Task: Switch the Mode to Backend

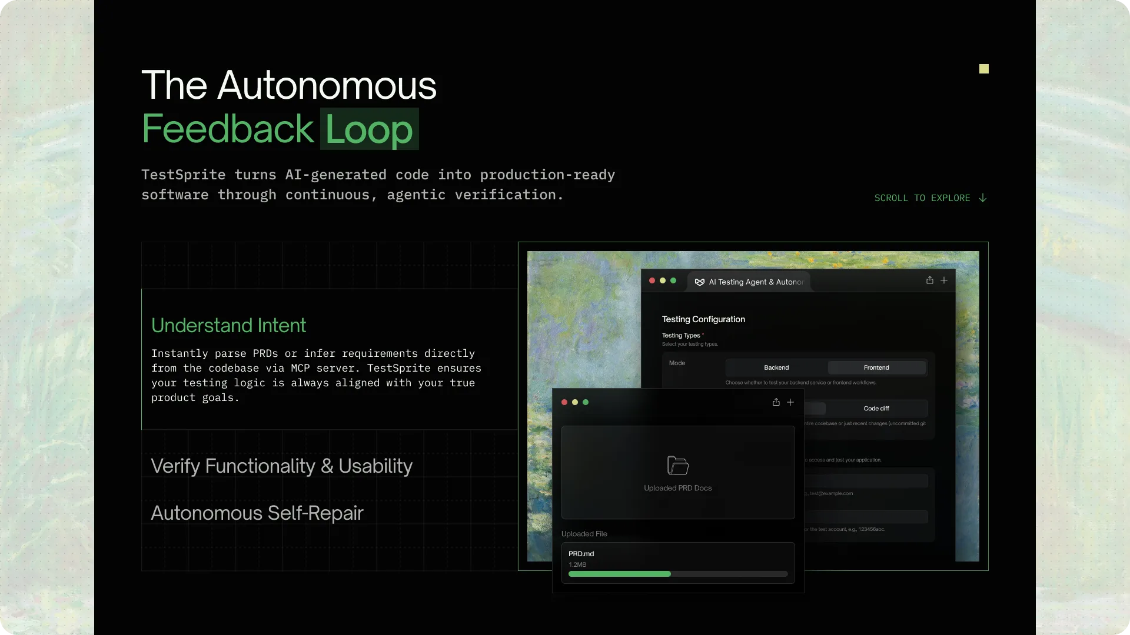Action: [x=776, y=367]
